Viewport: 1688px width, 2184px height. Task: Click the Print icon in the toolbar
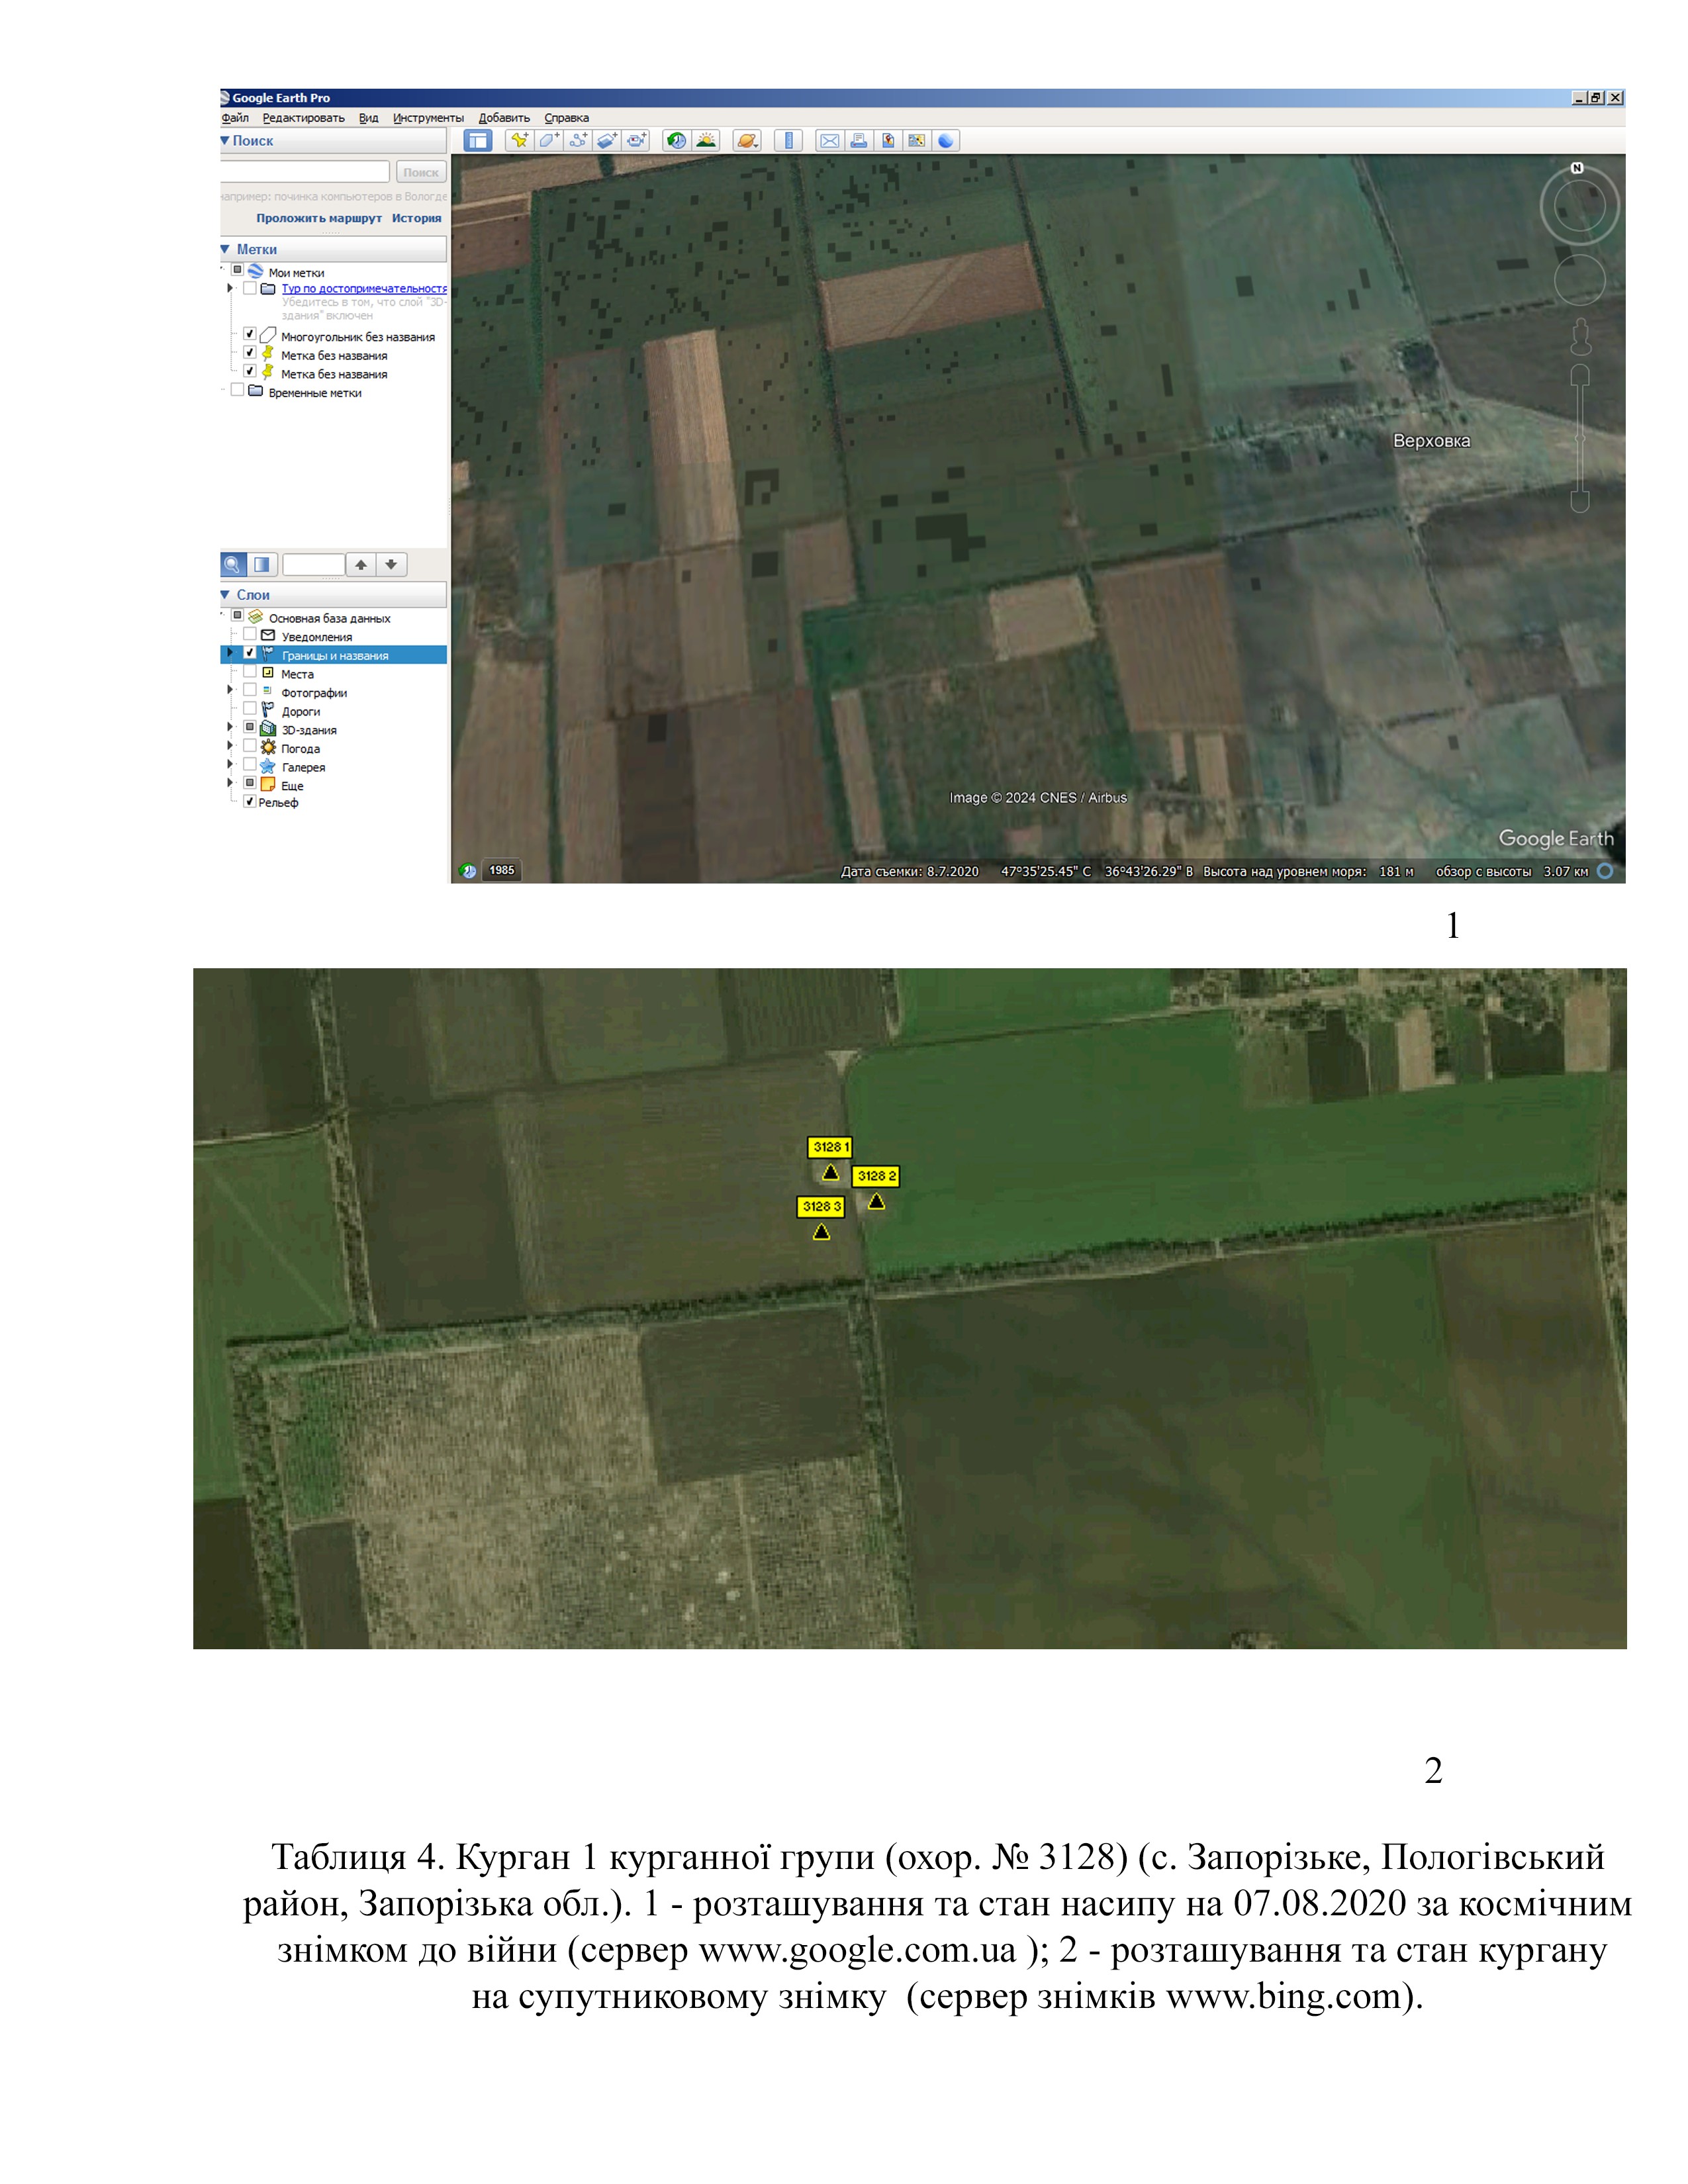pos(858,141)
